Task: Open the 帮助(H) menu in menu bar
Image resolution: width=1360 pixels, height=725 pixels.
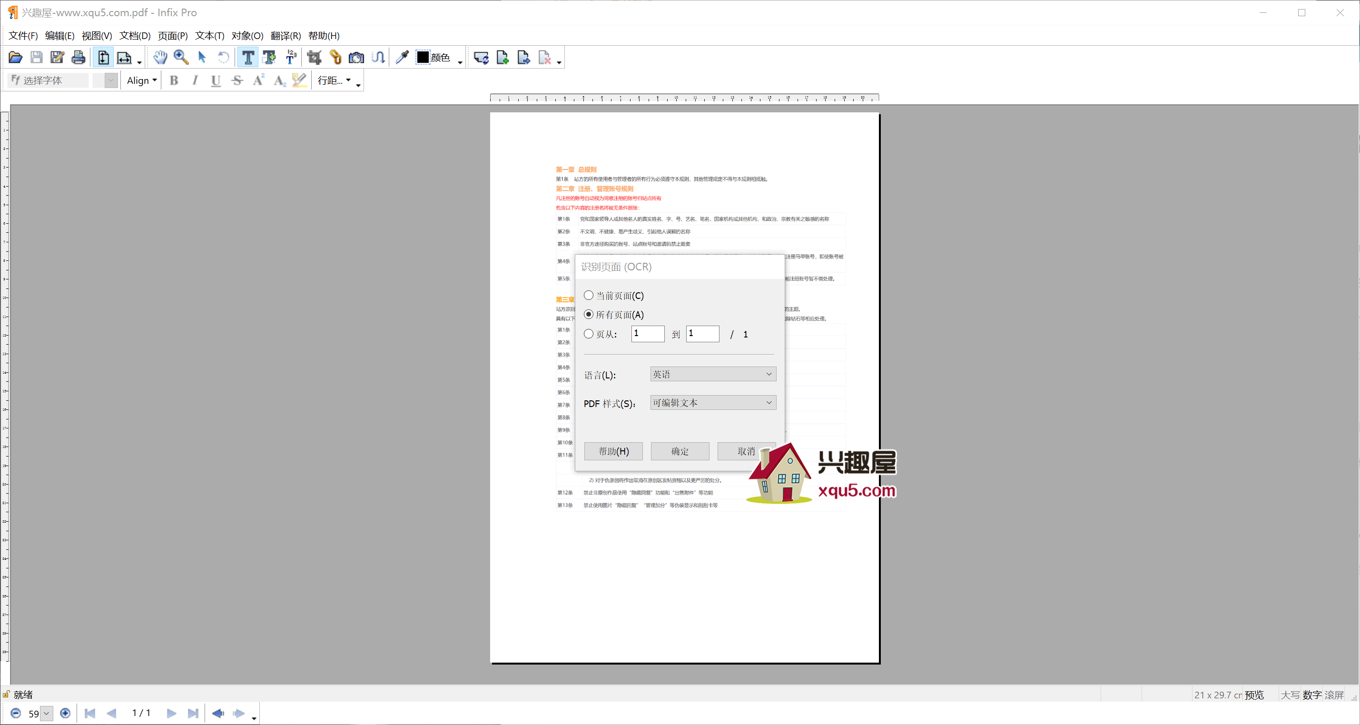Action: (x=324, y=35)
